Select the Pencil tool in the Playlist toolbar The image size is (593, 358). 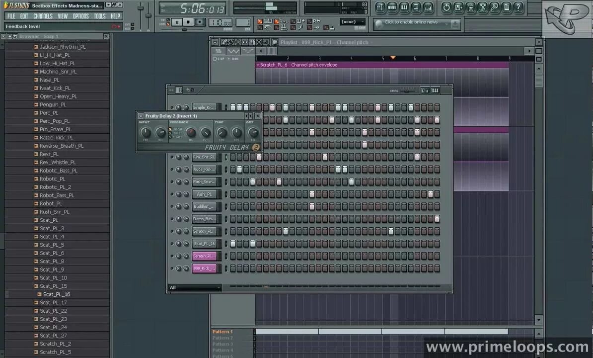[224, 42]
